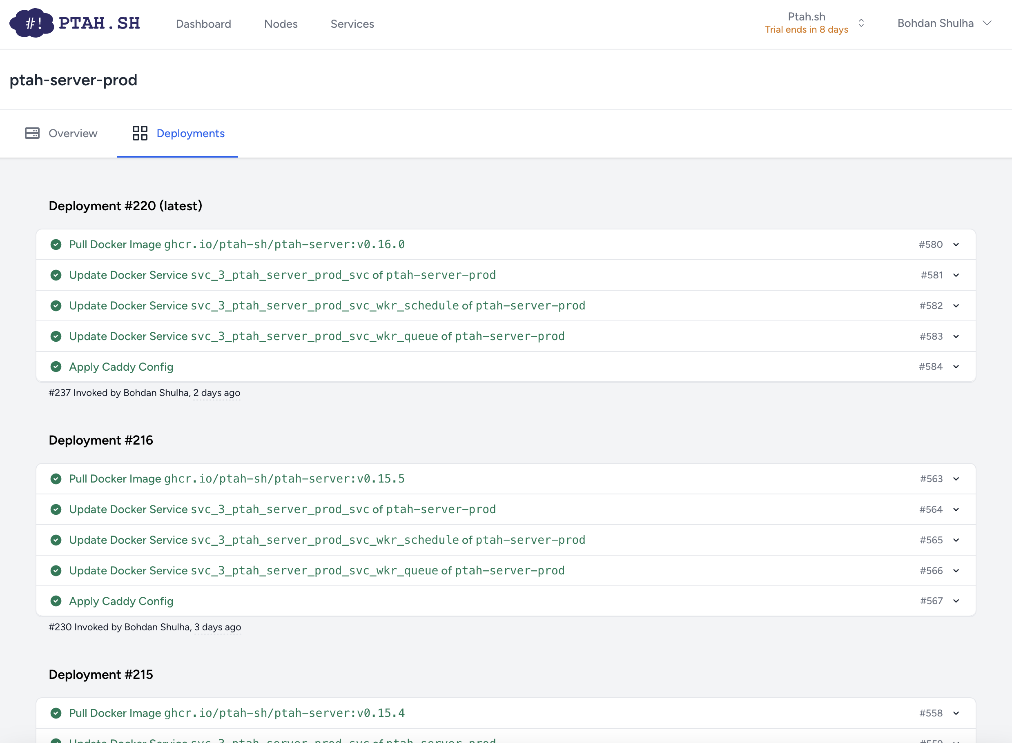
Task: Open Pull Docker Image v0.15.4 task
Action: point(506,713)
